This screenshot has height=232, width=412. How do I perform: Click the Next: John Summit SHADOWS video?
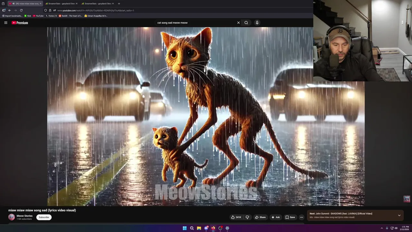click(x=341, y=214)
